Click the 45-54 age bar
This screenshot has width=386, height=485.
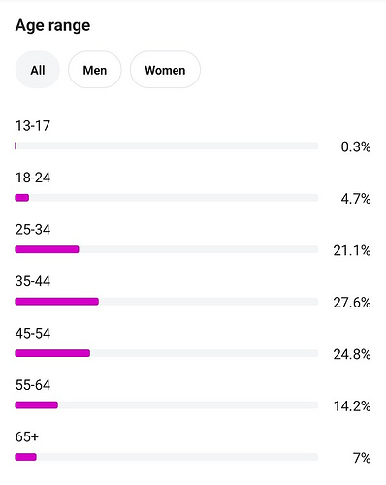(167, 353)
